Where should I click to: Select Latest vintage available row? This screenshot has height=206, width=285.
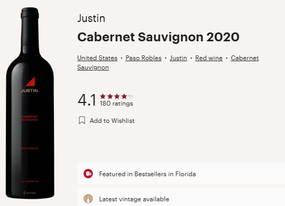pyautogui.click(x=181, y=197)
